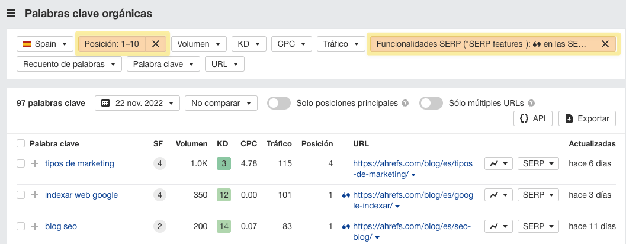Add blog seo to list
This screenshot has width=626, height=244.
pyautogui.click(x=35, y=226)
